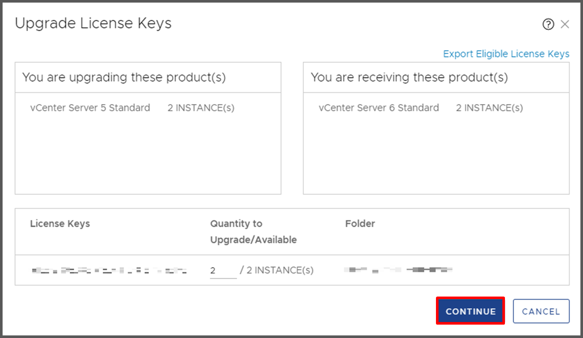Screen dimensions: 583x338
Task: Select the blurred folder name value
Action: coord(398,270)
